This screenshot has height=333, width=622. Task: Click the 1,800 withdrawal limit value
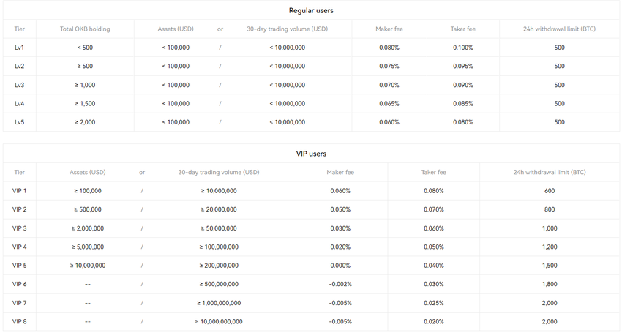tap(550, 284)
